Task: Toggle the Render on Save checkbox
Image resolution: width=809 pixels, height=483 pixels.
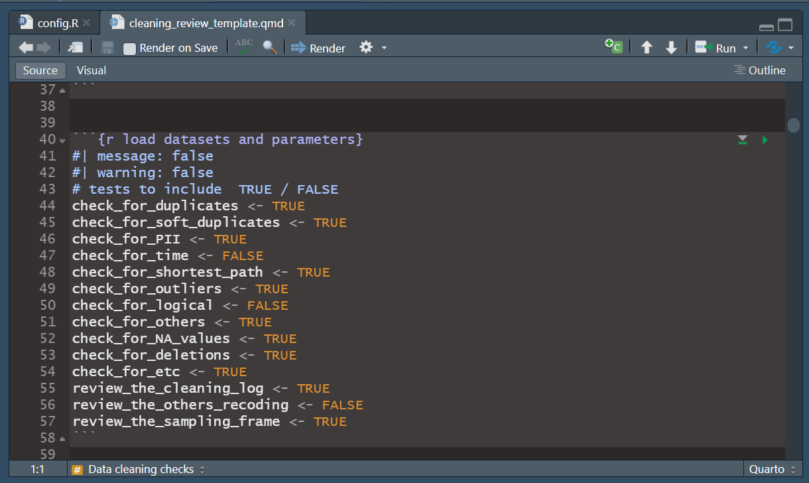Action: tap(129, 48)
